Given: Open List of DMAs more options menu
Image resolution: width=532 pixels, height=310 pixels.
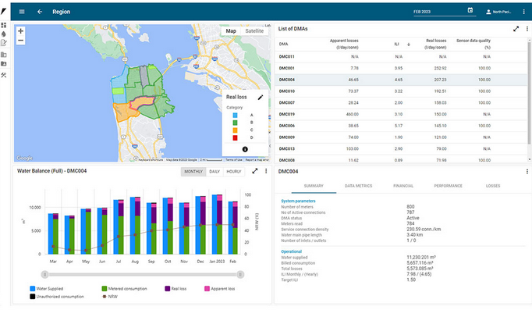Looking at the screenshot, I should click(527, 29).
